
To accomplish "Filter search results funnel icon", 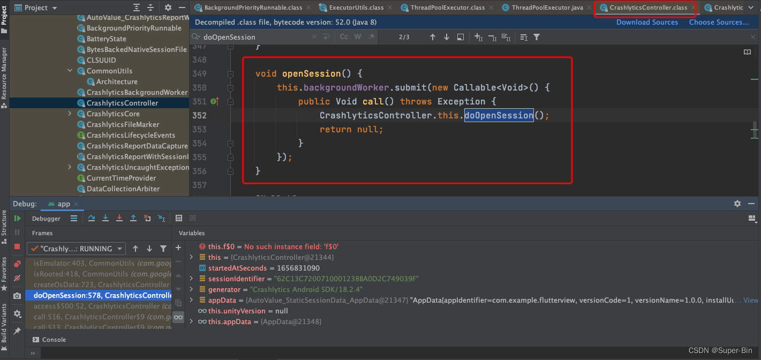I will pos(537,37).
